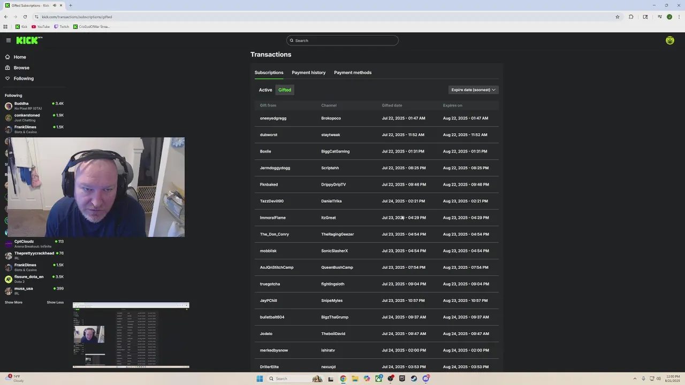This screenshot has height=385, width=685.
Task: Open the Chrome extensions puzzle icon
Action: pyautogui.click(x=631, y=17)
